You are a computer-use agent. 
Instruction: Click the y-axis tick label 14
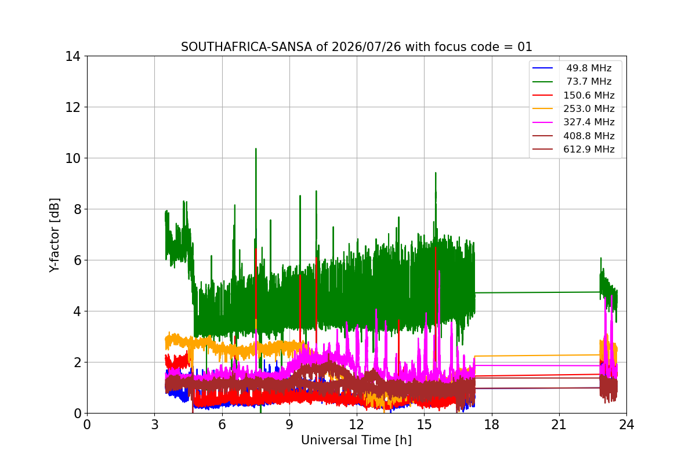tap(72, 56)
